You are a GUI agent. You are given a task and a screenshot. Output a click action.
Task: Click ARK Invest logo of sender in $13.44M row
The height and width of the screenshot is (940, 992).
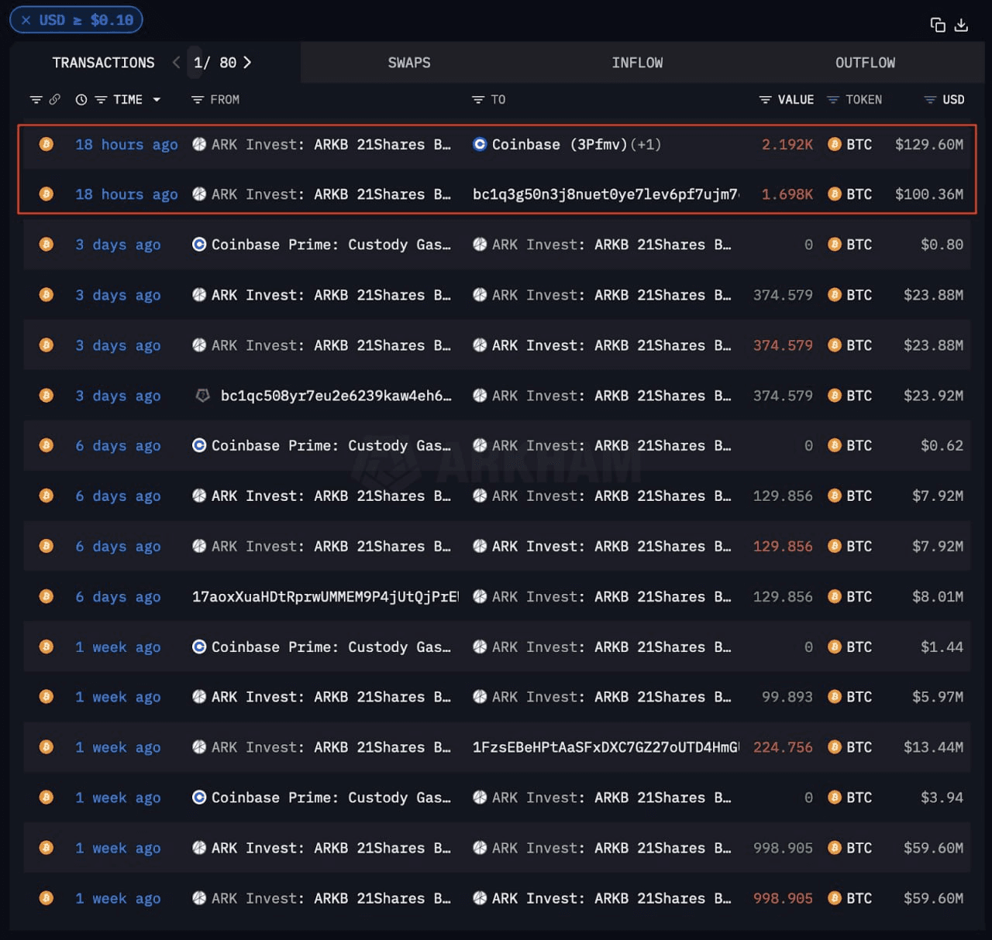point(199,747)
